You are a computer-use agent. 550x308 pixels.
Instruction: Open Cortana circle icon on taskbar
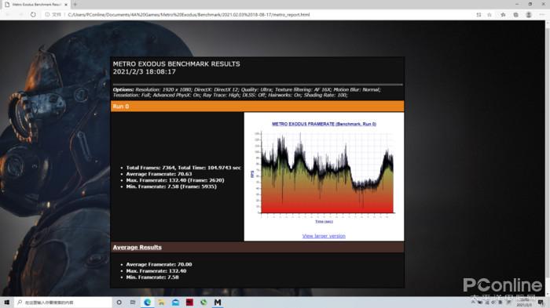(119, 302)
